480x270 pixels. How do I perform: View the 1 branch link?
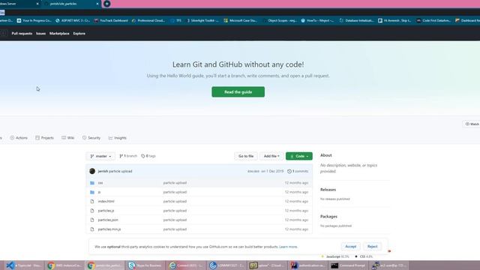[x=128, y=156]
